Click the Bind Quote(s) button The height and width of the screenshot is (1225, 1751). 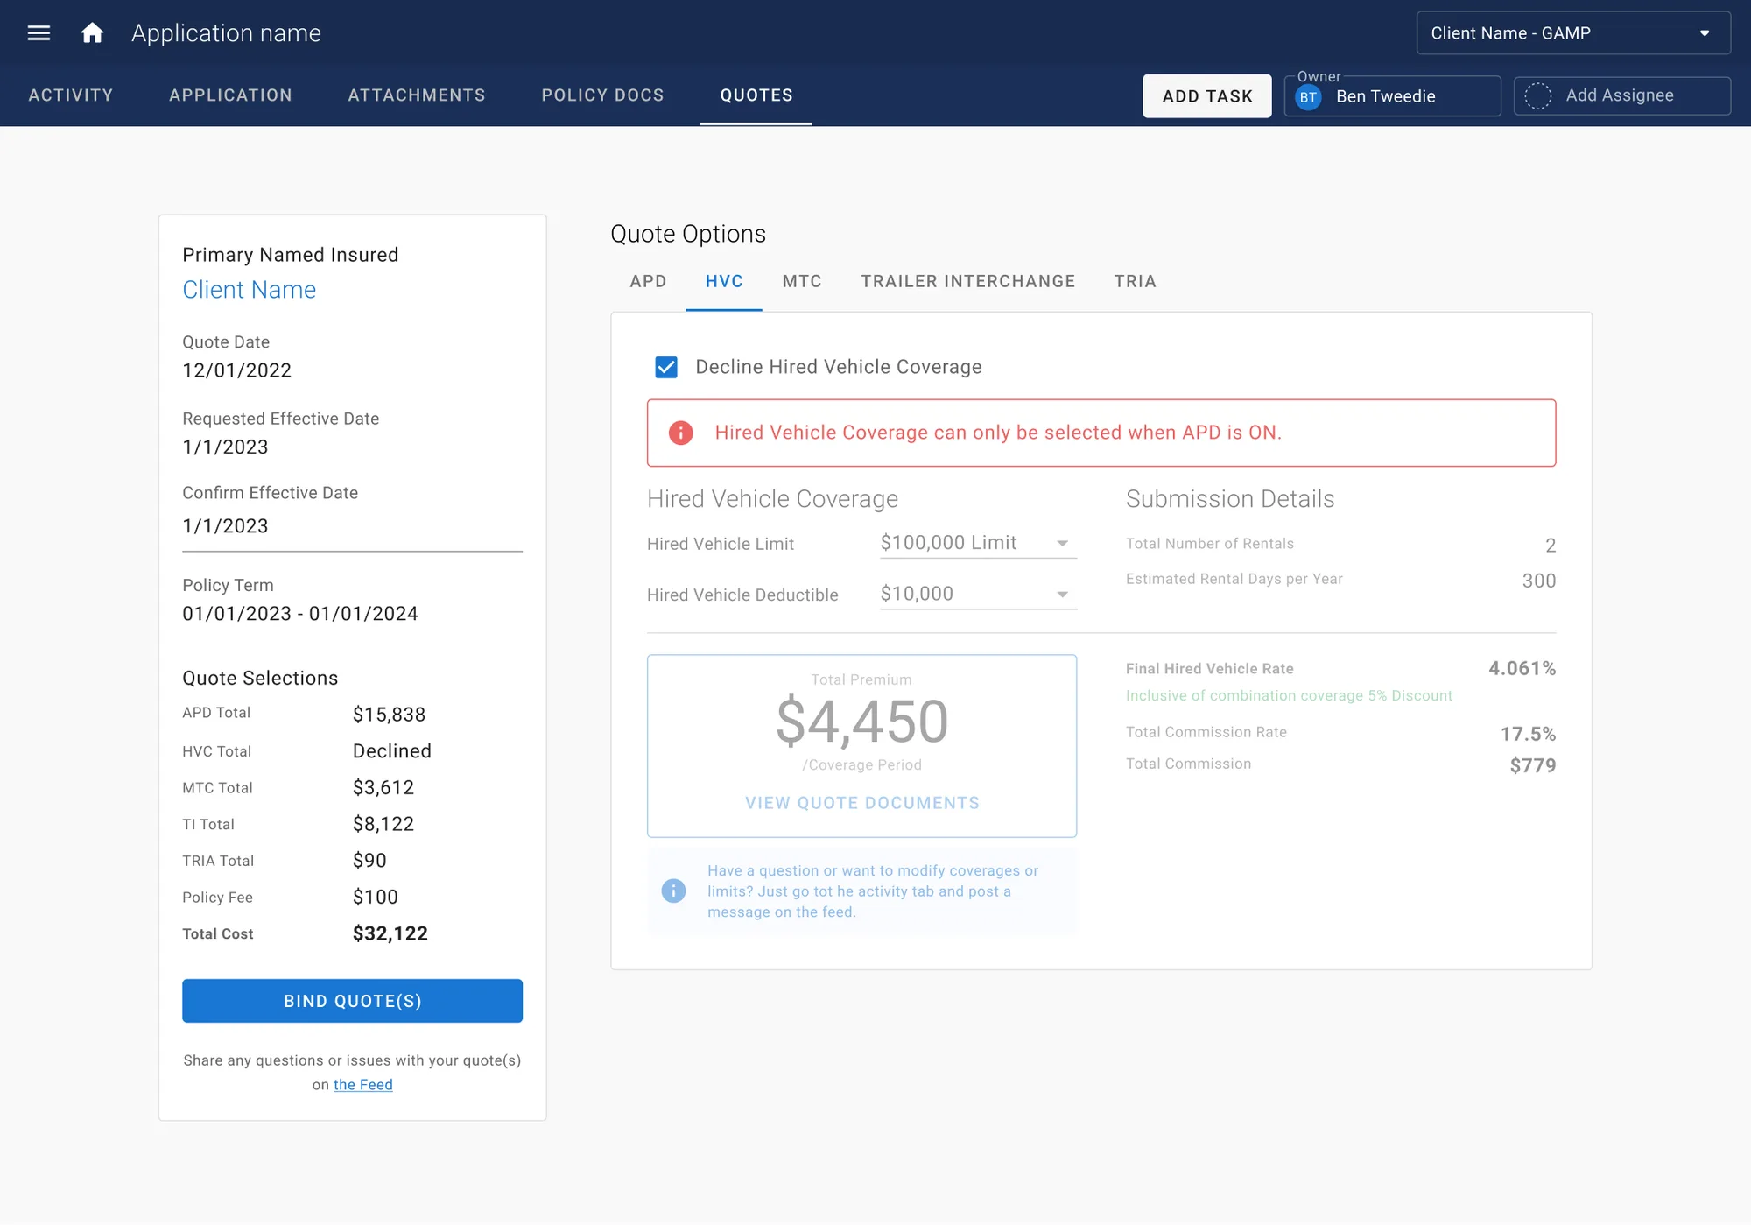(352, 1001)
